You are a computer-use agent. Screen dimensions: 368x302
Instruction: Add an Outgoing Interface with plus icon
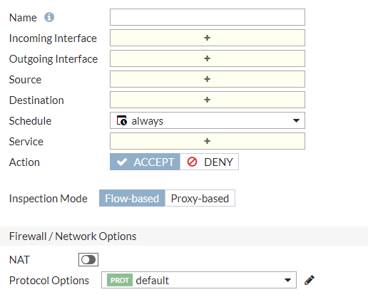click(207, 58)
